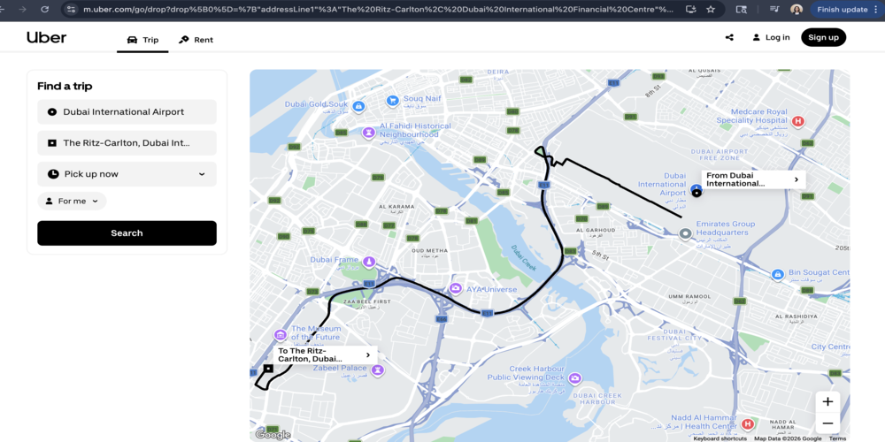885x442 pixels.
Task: Click the media control icon in browser toolbar
Action: pyautogui.click(x=774, y=10)
